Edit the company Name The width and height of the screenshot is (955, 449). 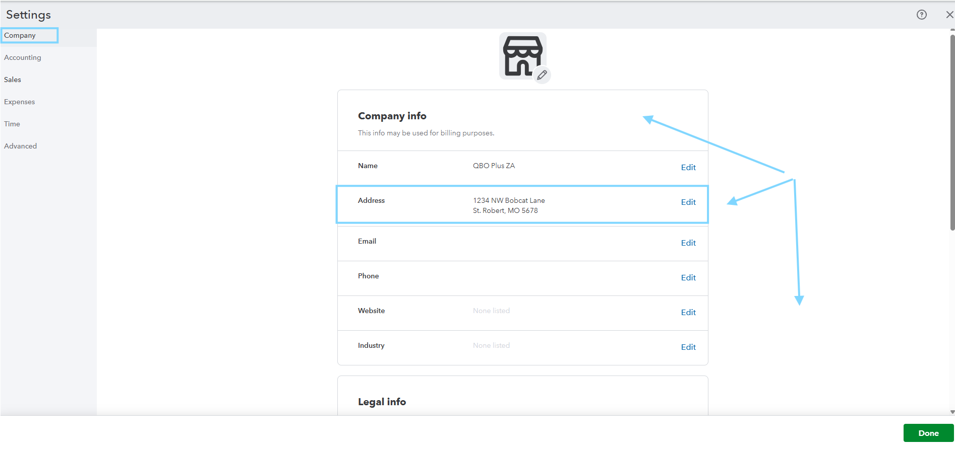click(x=688, y=167)
